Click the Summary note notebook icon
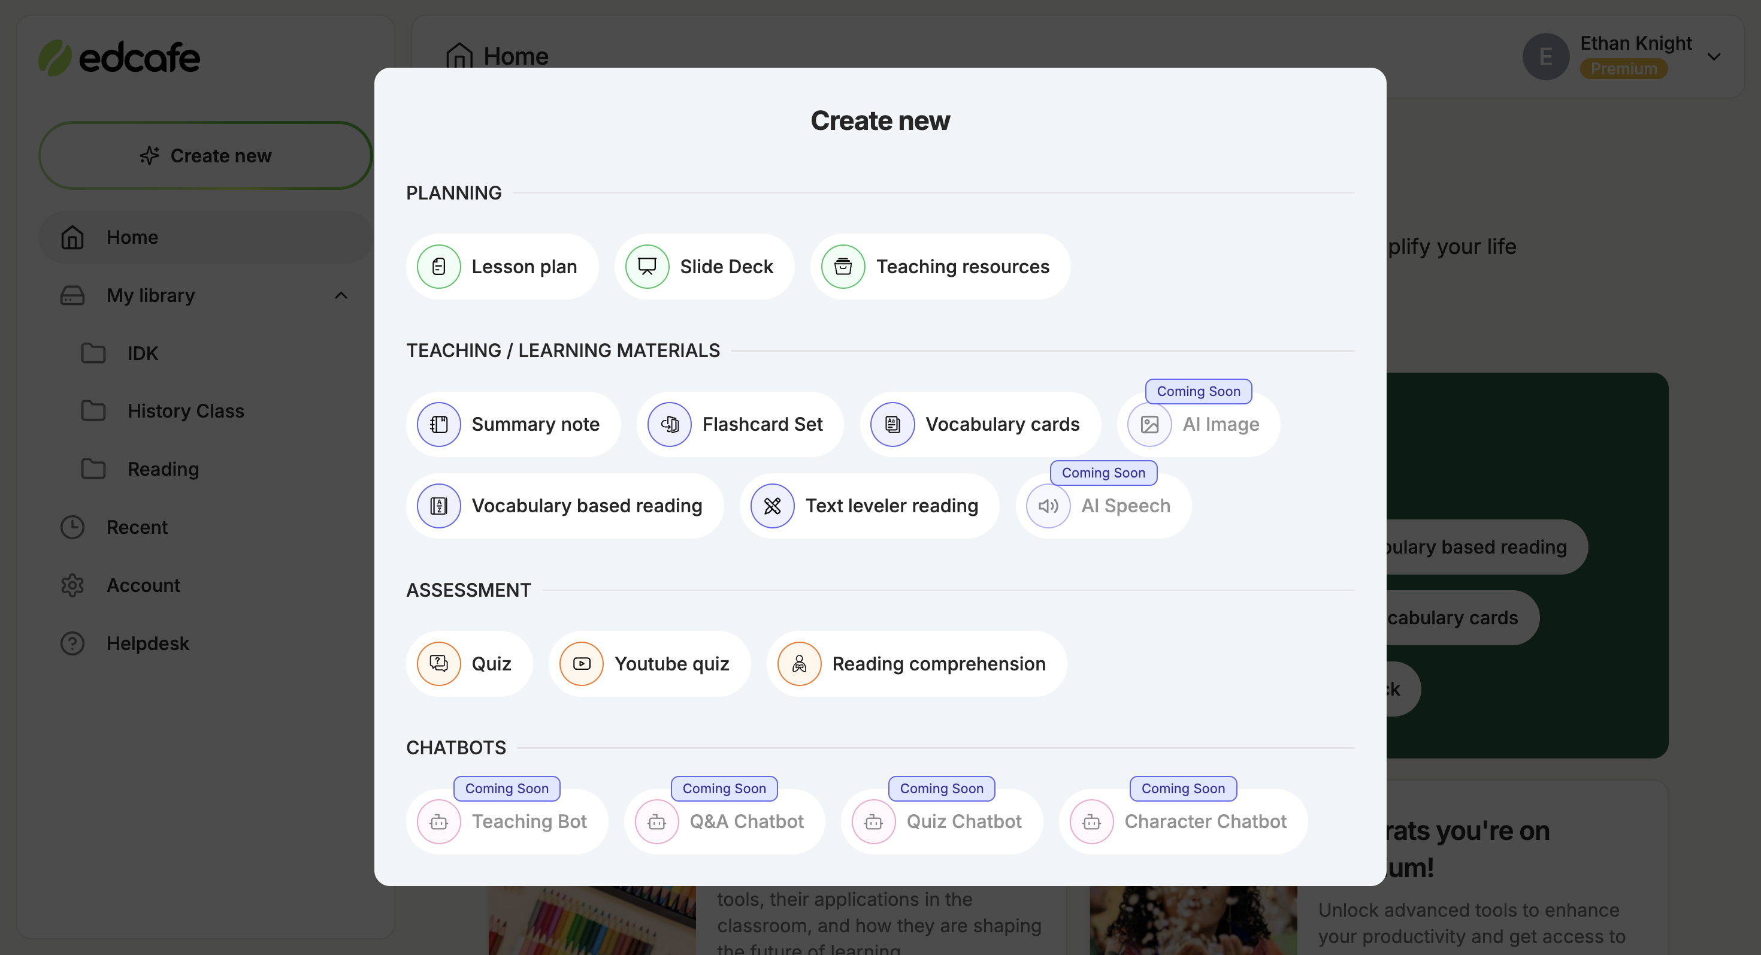 coord(438,425)
